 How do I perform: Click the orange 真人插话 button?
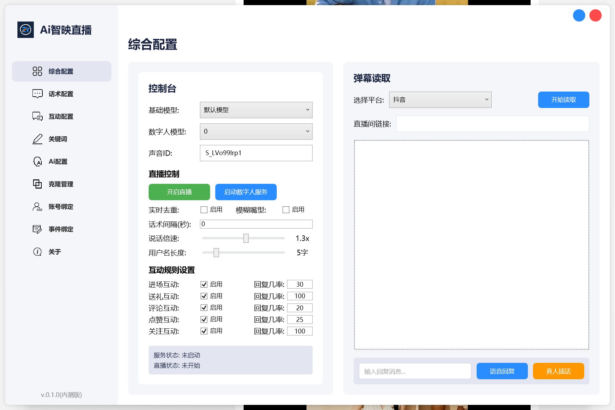coord(559,371)
